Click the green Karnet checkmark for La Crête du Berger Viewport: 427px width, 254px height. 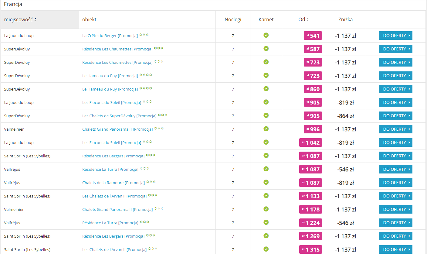(266, 35)
